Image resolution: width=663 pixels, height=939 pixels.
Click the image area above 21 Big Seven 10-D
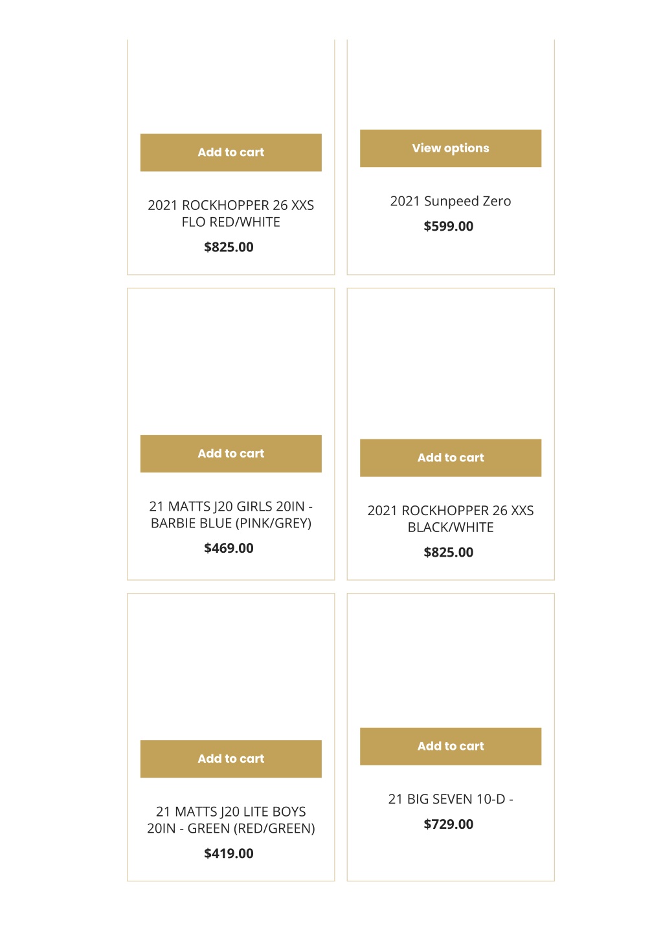click(451, 660)
